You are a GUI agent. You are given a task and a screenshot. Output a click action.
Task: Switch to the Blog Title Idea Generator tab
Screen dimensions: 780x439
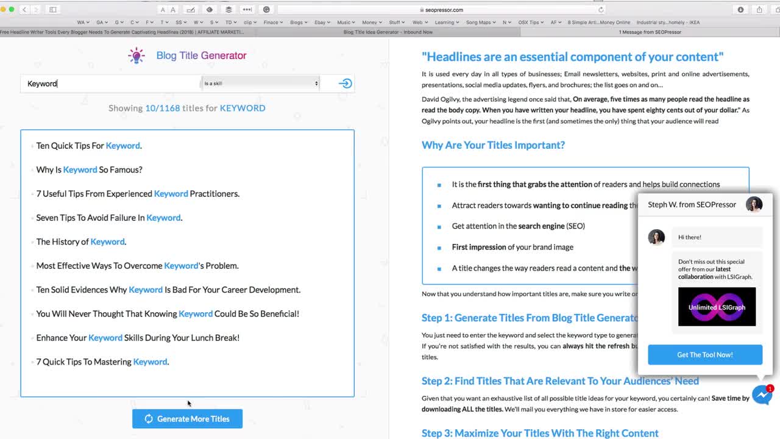[388, 32]
